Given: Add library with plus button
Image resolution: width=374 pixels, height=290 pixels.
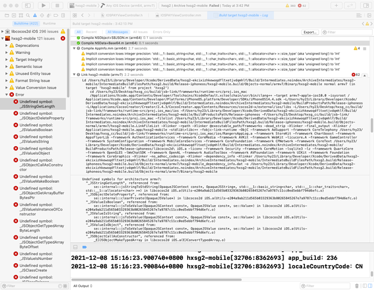Looking at the screenshot, I should pyautogui.click(x=336, y=5).
